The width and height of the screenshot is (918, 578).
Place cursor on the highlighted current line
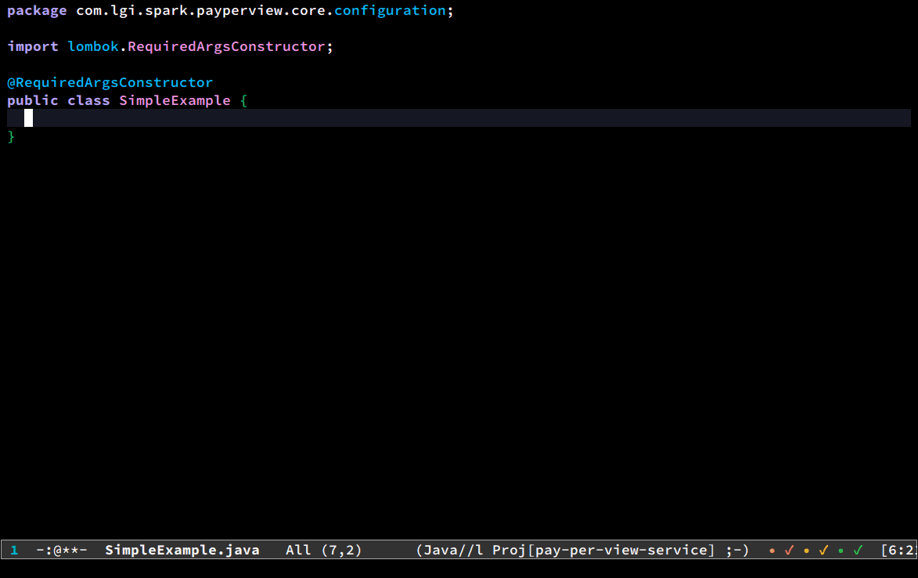click(x=459, y=117)
